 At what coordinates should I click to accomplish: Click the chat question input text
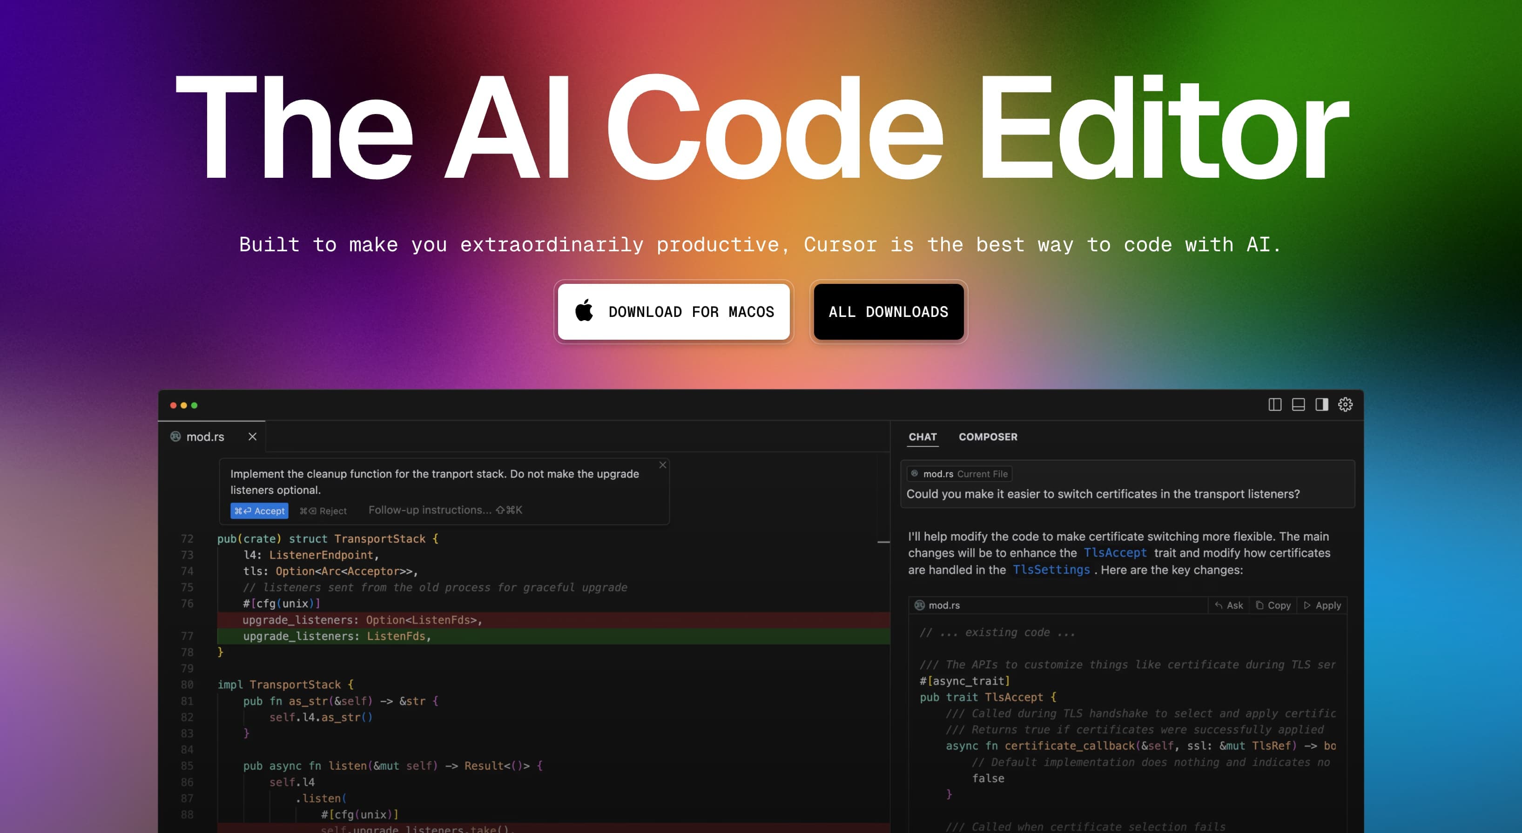[x=1103, y=494]
